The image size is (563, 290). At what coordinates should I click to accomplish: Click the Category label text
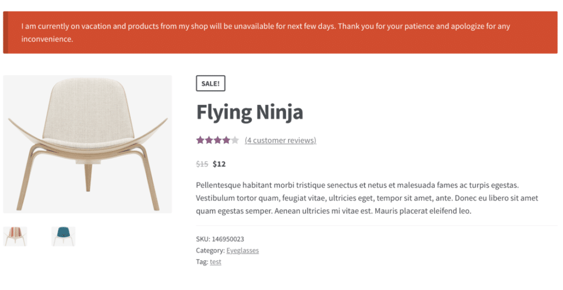point(210,250)
